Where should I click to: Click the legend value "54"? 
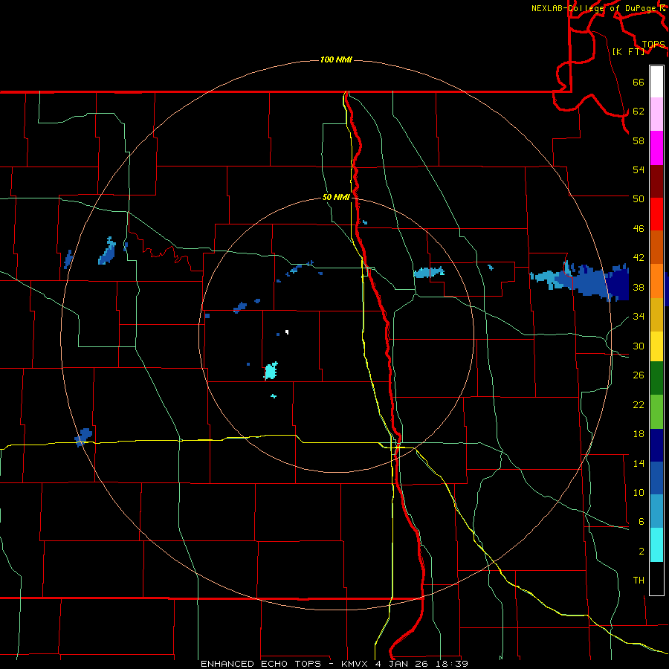click(639, 169)
